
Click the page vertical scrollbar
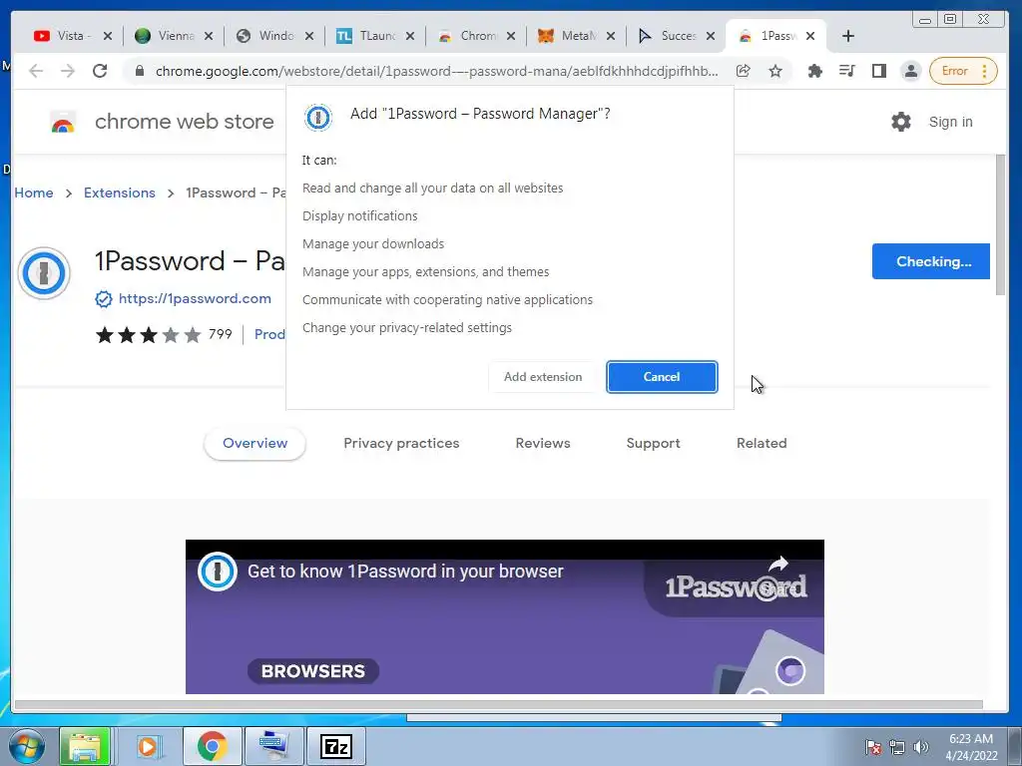(x=1000, y=224)
